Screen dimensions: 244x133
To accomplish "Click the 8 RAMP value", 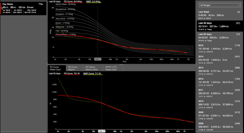I will tap(30, 7).
